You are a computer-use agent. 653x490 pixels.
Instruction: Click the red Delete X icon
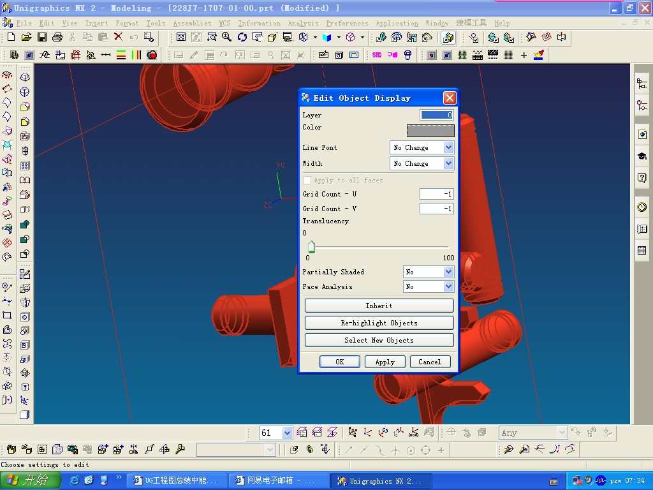coord(118,38)
